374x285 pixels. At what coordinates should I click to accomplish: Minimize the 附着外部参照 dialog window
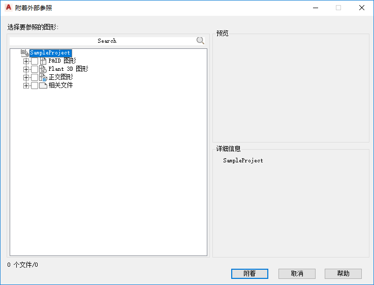click(316, 8)
